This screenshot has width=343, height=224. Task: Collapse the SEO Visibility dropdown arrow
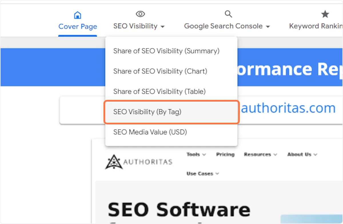click(x=163, y=27)
